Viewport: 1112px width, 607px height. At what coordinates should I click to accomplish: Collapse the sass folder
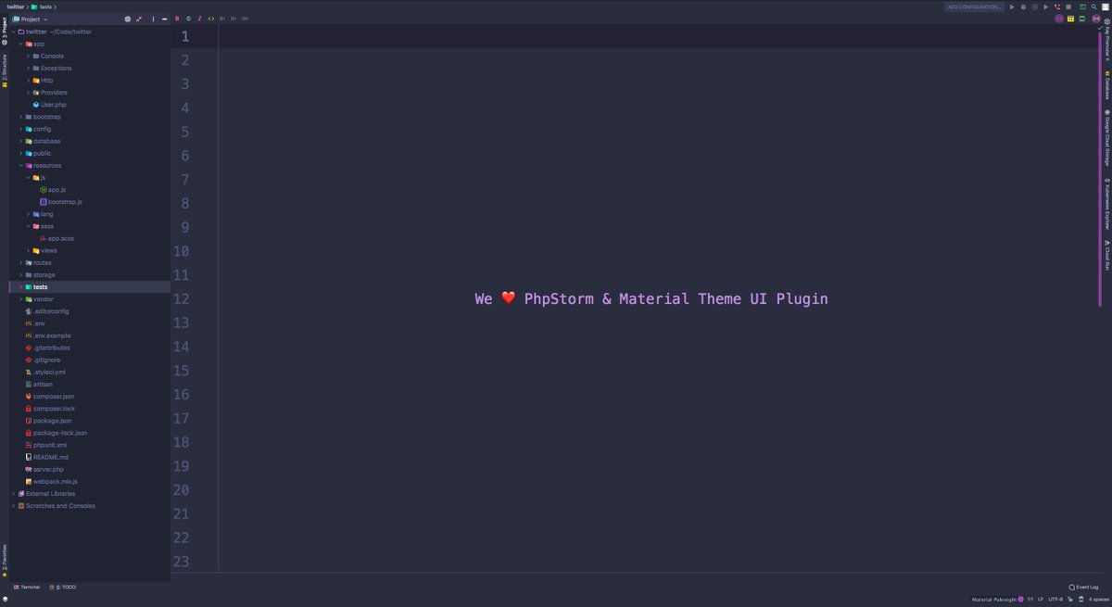(28, 226)
